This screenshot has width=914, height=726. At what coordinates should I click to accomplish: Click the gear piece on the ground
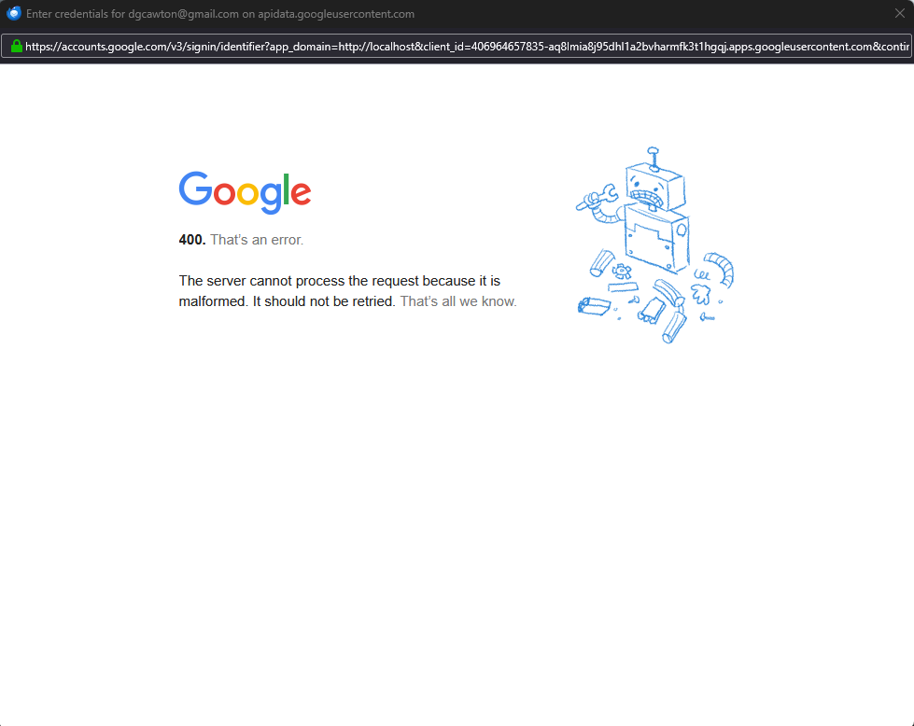coord(622,271)
